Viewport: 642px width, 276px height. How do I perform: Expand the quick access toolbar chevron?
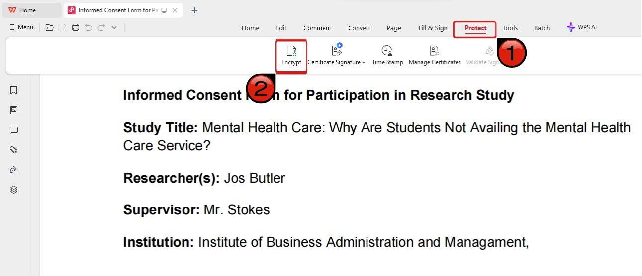pos(114,27)
